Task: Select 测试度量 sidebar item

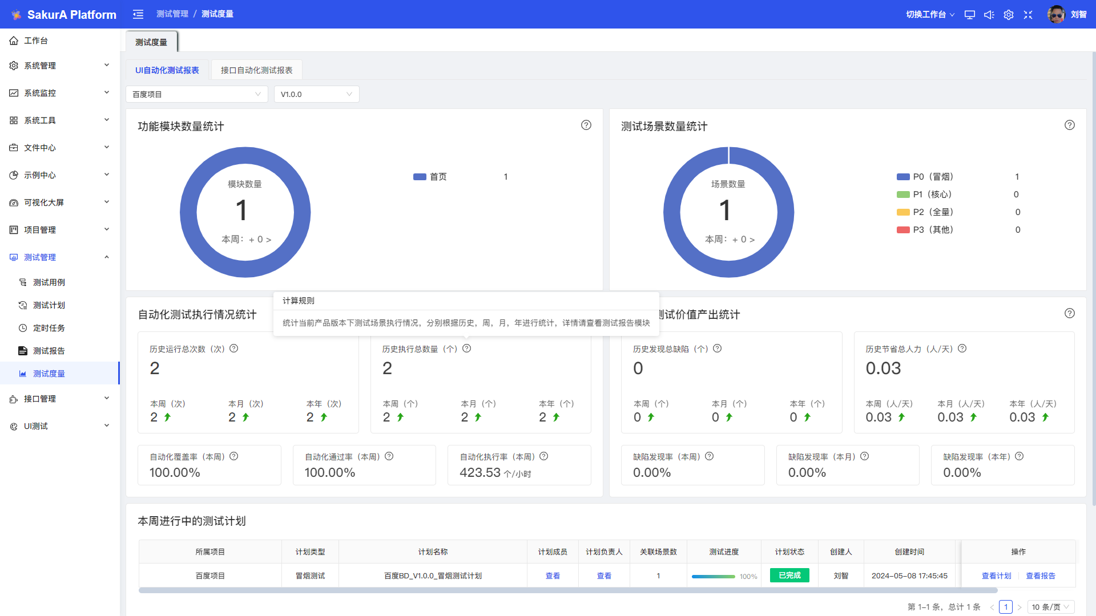Action: coord(60,374)
